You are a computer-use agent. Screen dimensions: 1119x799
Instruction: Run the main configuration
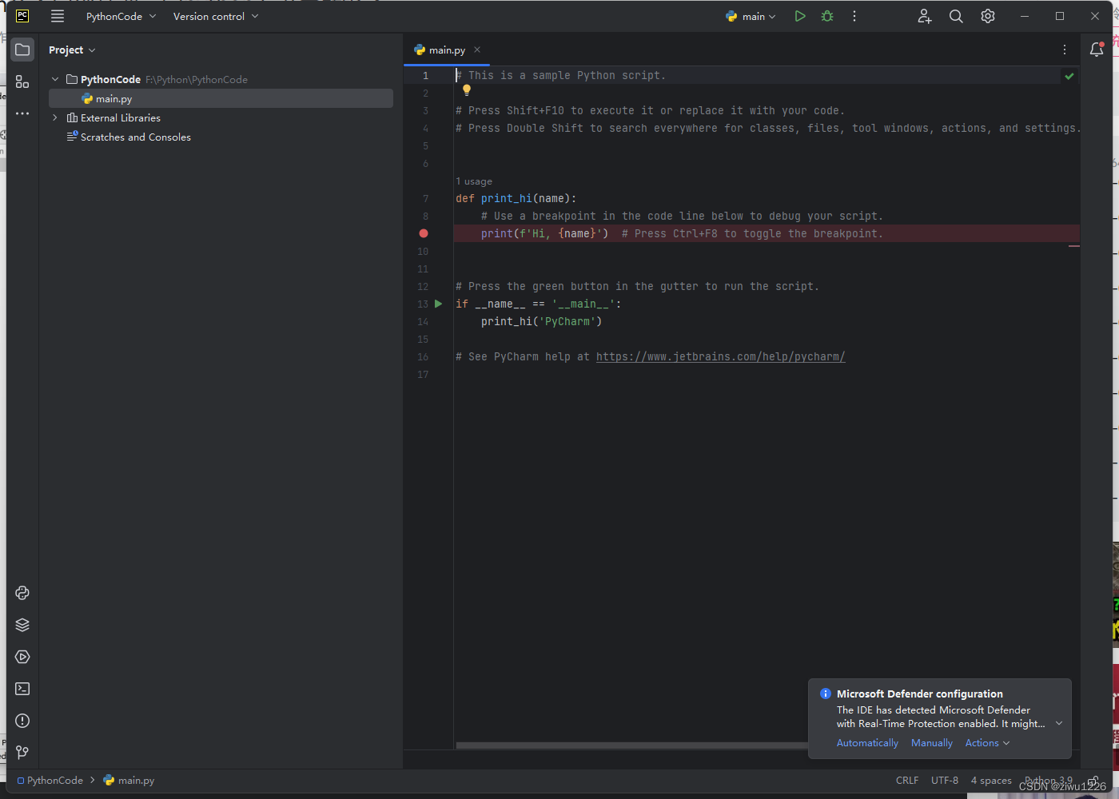tap(800, 16)
